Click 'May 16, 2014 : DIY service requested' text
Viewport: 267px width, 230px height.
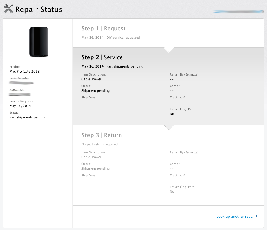point(111,38)
